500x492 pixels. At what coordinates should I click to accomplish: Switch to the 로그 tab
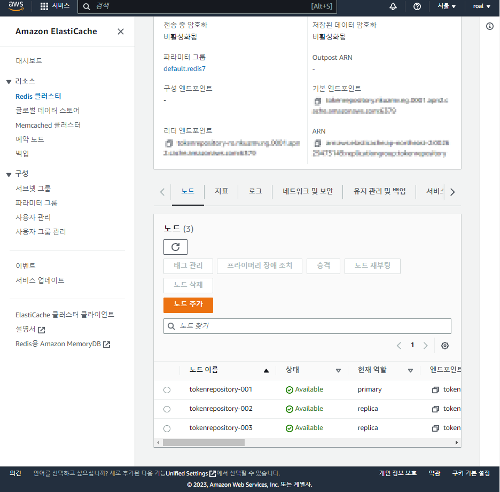[255, 191]
